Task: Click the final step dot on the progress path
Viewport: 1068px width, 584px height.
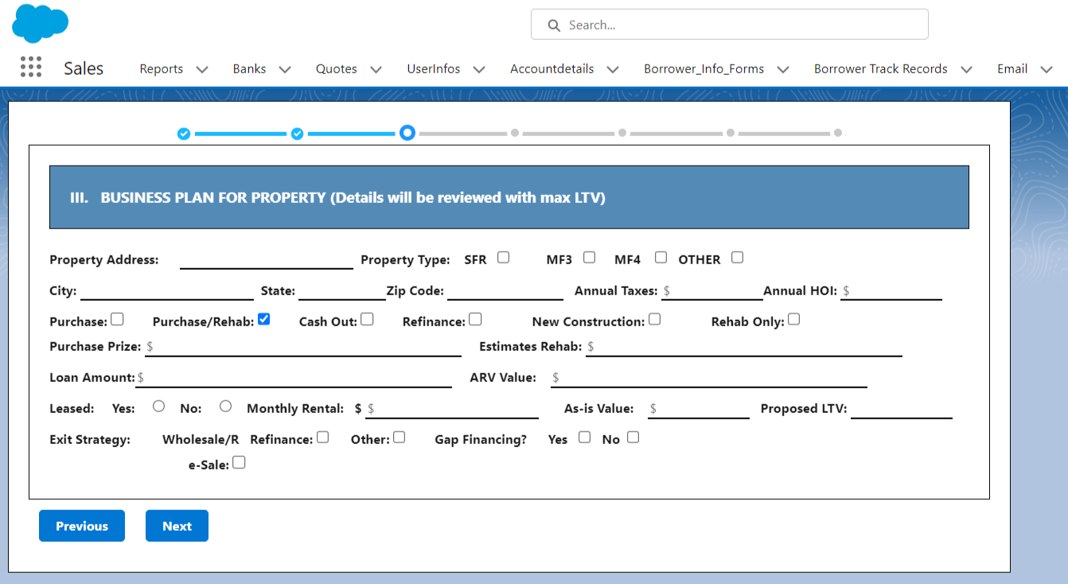Action: [x=837, y=133]
